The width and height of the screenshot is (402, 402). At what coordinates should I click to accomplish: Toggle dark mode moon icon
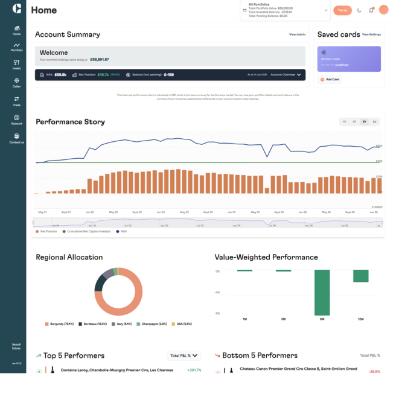(x=360, y=10)
